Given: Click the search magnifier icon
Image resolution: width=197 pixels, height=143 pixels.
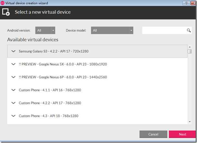Looking at the screenshot, I should [189, 30].
